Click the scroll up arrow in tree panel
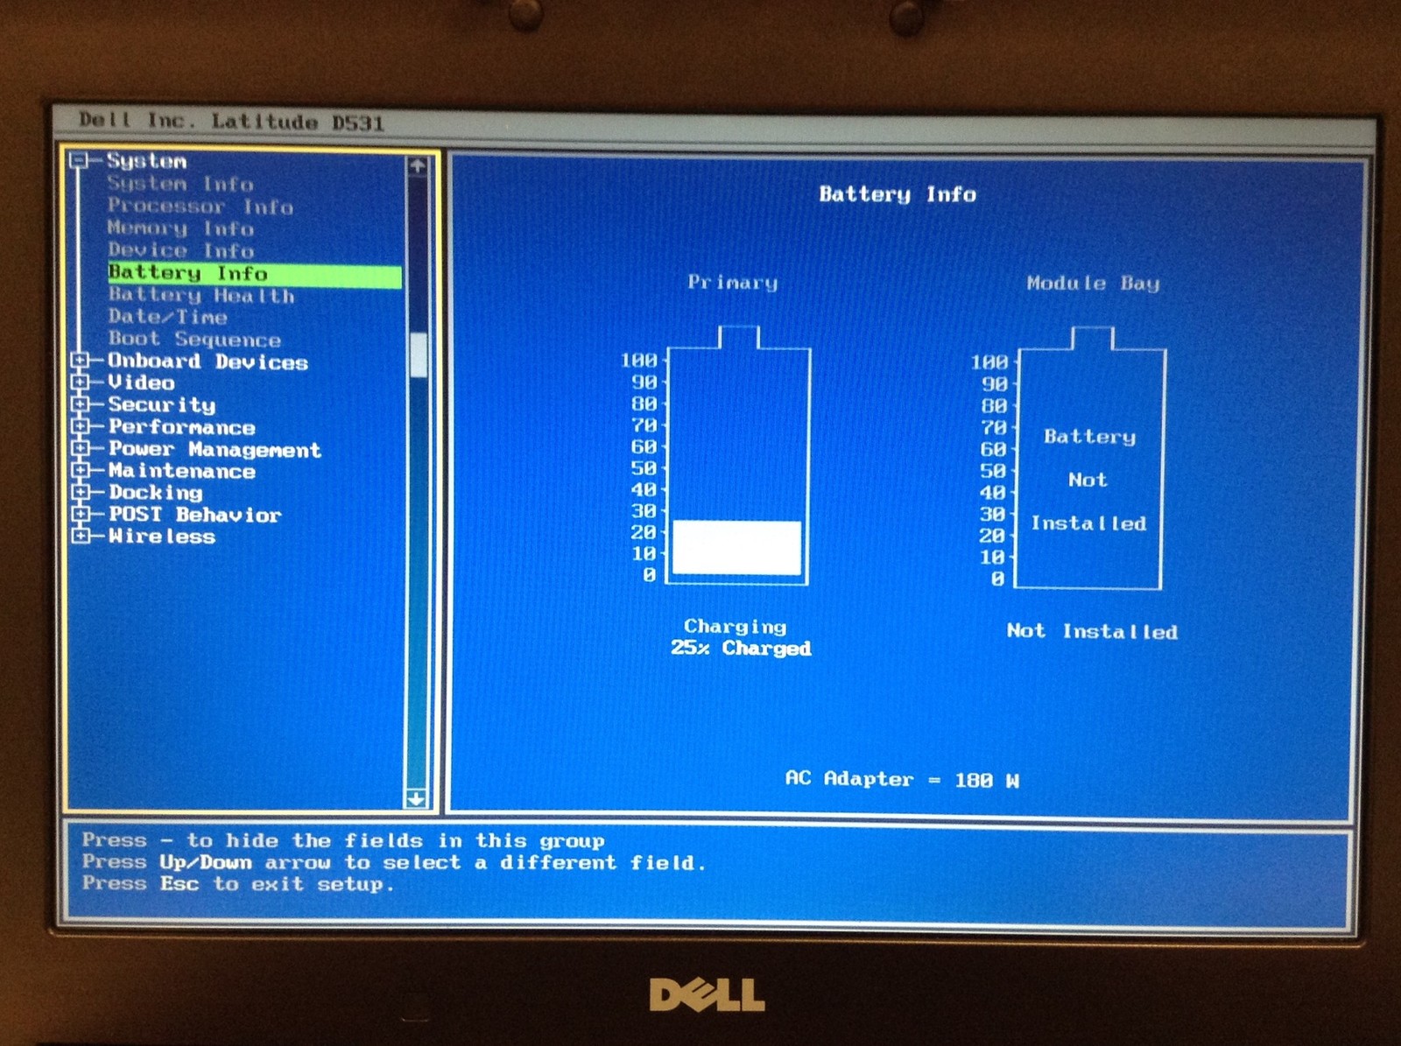Screen dimensions: 1401x1046 click(x=418, y=165)
